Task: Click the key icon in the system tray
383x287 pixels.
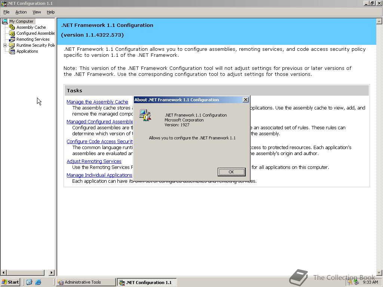Action: 349,282
